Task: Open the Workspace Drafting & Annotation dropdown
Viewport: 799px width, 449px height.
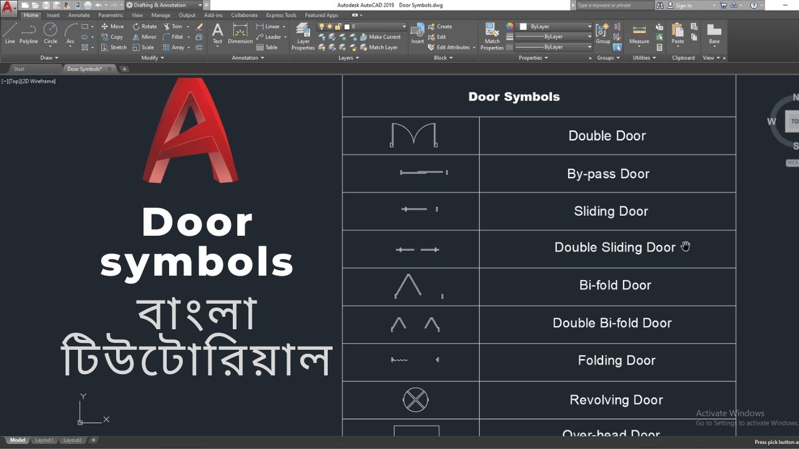Action: 164,5
